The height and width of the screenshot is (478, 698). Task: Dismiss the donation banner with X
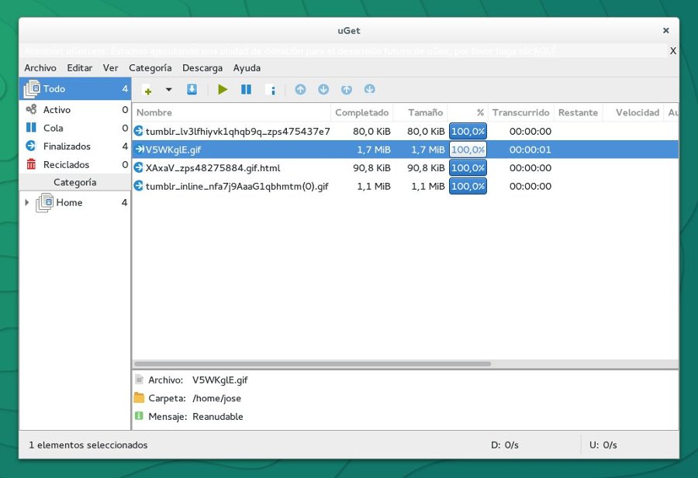(x=672, y=51)
